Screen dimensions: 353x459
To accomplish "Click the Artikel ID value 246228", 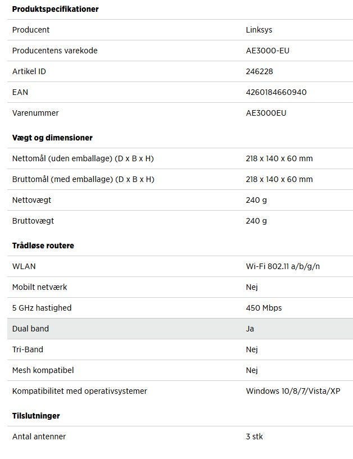I will point(259,71).
